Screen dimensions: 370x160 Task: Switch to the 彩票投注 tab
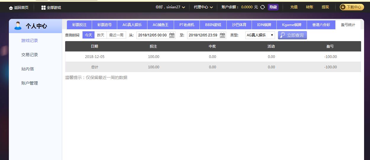(x=79, y=25)
